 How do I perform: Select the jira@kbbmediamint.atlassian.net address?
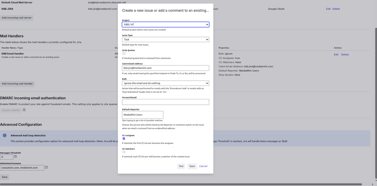point(107,2)
